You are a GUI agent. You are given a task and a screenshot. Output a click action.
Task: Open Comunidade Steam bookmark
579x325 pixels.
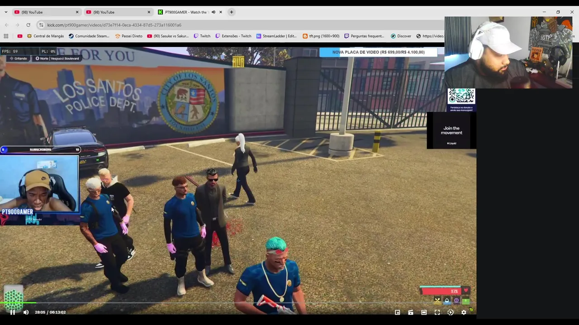pyautogui.click(x=89, y=36)
